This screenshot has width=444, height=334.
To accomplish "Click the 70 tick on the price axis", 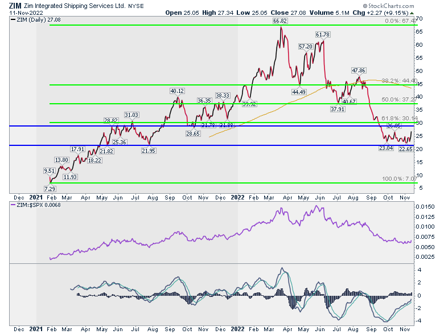I will [x=420, y=19].
